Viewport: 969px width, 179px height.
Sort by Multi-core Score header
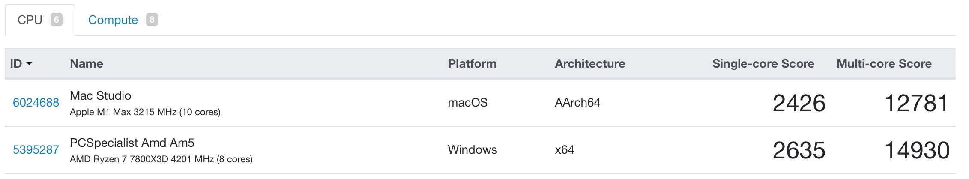pyautogui.click(x=884, y=64)
